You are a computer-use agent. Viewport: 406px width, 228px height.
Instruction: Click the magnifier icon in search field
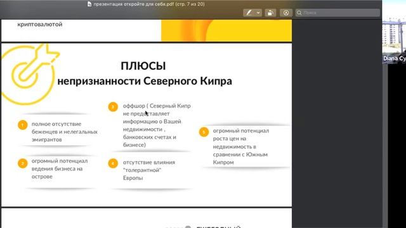pos(299,13)
